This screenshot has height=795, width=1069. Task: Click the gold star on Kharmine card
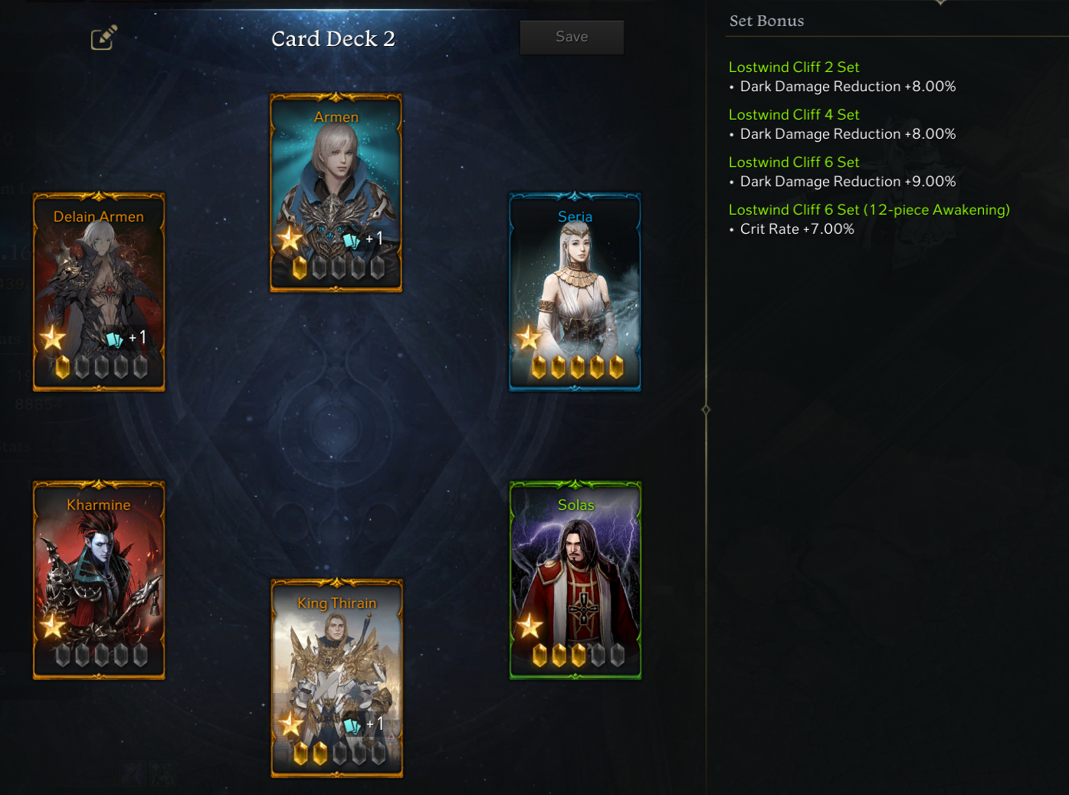[x=53, y=626]
